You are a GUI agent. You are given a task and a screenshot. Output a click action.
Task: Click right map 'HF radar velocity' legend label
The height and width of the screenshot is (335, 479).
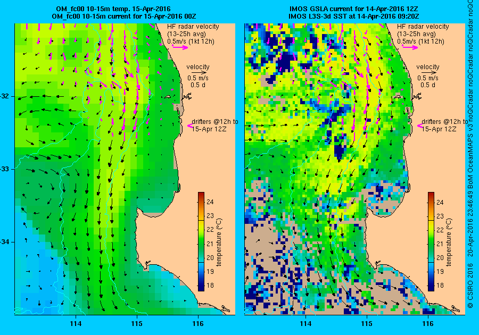(423, 27)
